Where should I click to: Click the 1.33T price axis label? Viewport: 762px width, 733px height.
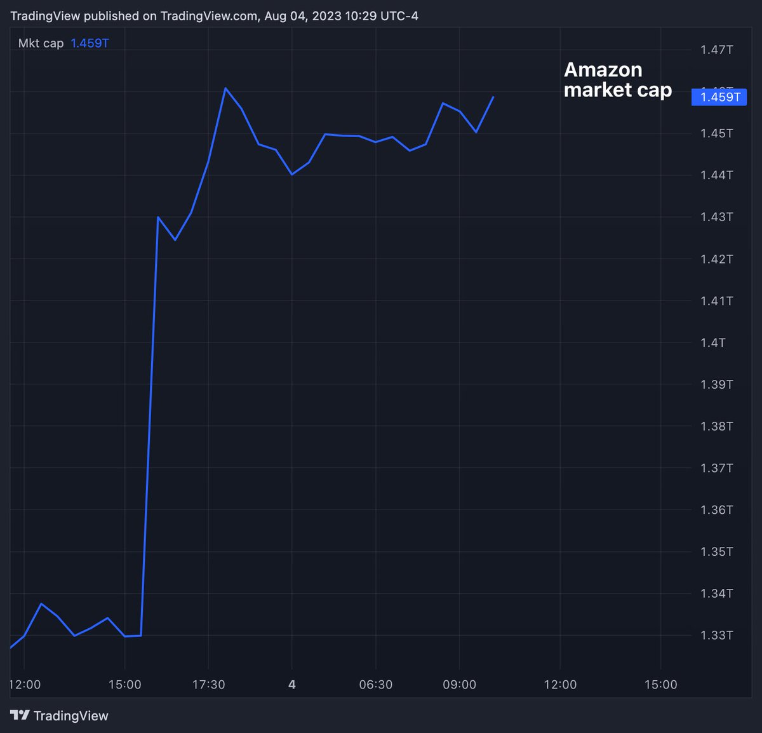pyautogui.click(x=716, y=635)
